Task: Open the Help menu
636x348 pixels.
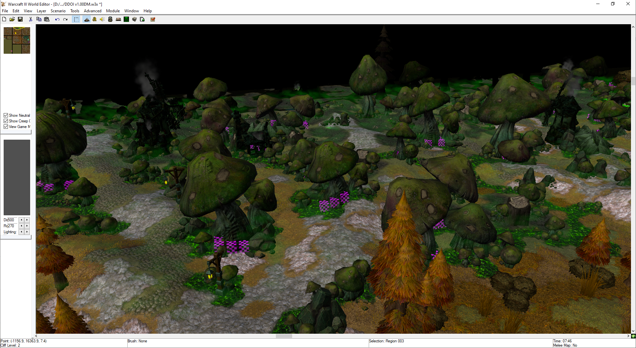Action: 148,11
